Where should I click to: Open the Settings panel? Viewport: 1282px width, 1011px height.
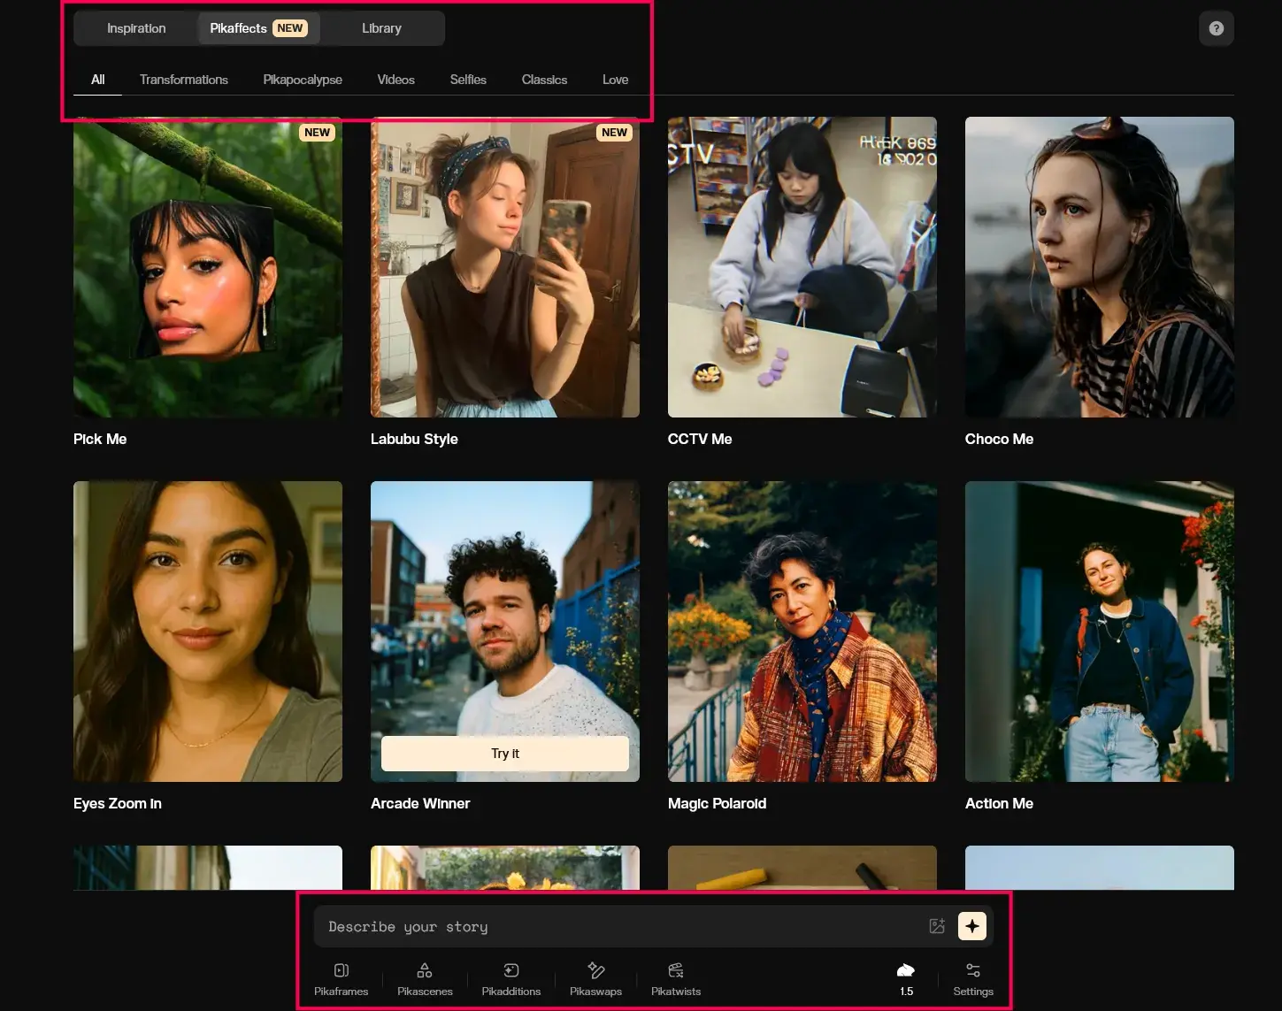(x=972, y=979)
